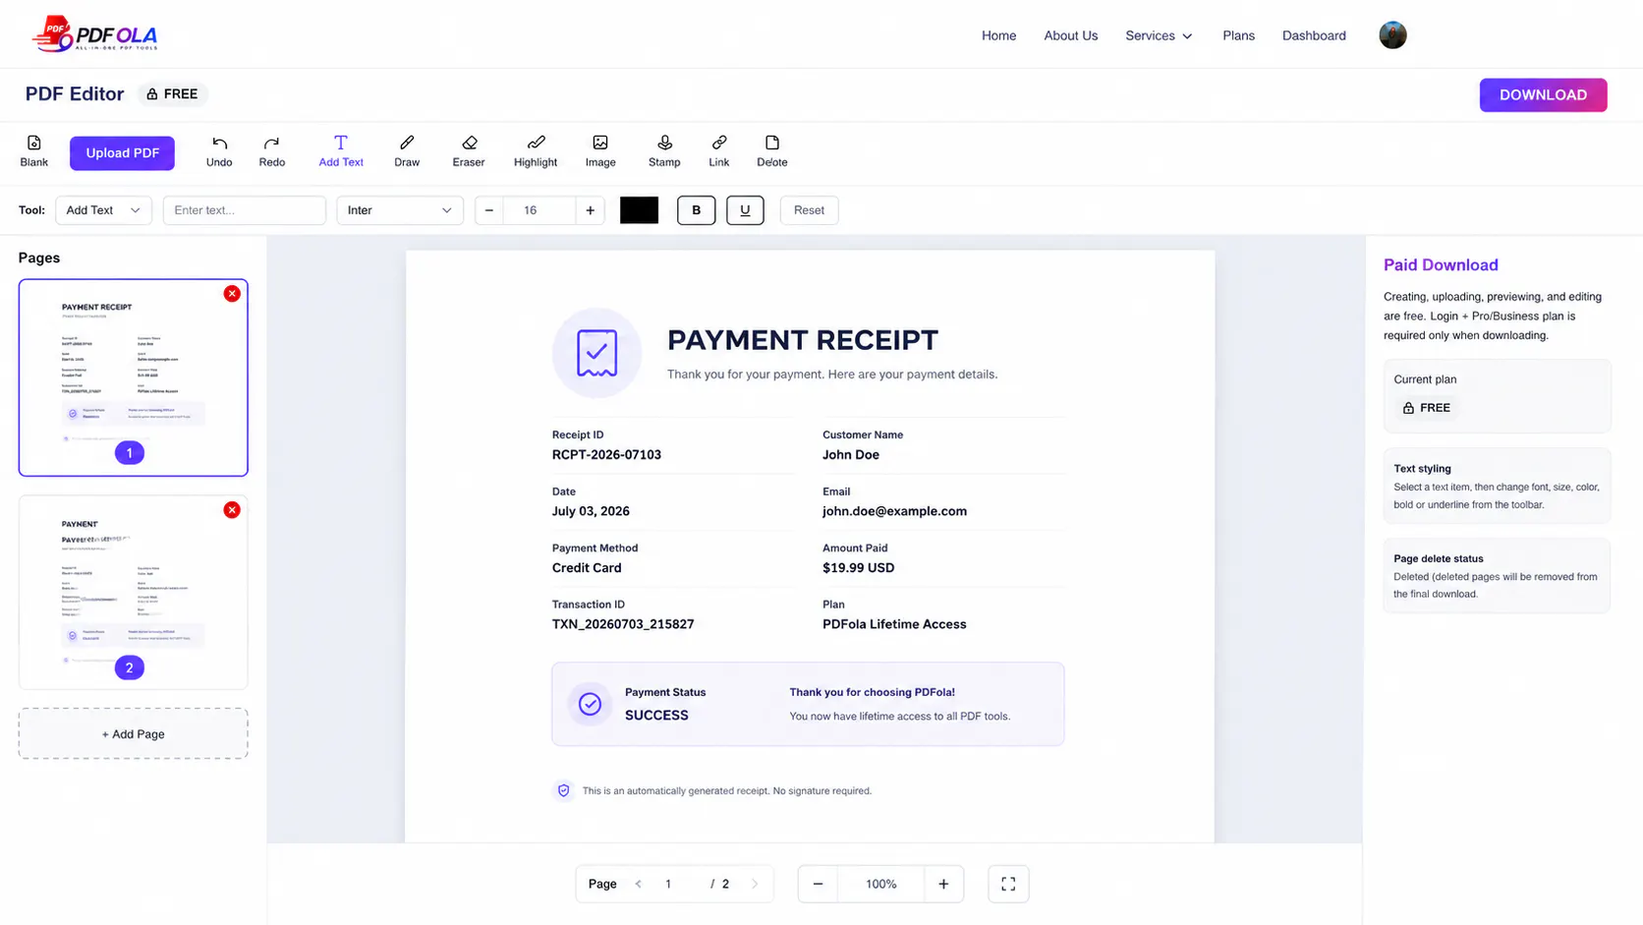Click the Delete page tool
This screenshot has width=1643, height=925.
tap(772, 151)
